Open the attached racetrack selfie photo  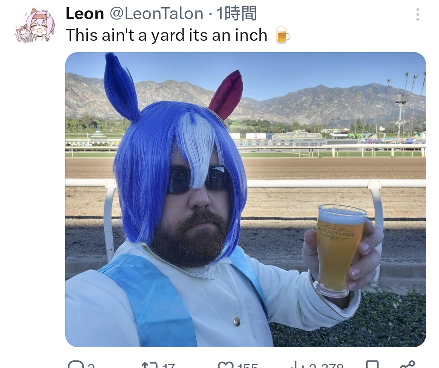click(246, 199)
